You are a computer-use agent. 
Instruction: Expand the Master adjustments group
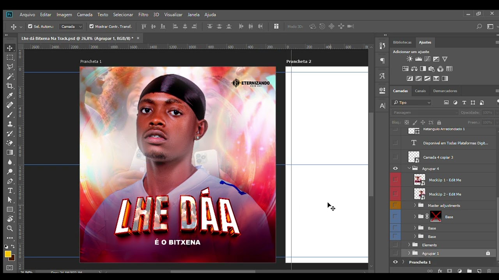click(415, 205)
